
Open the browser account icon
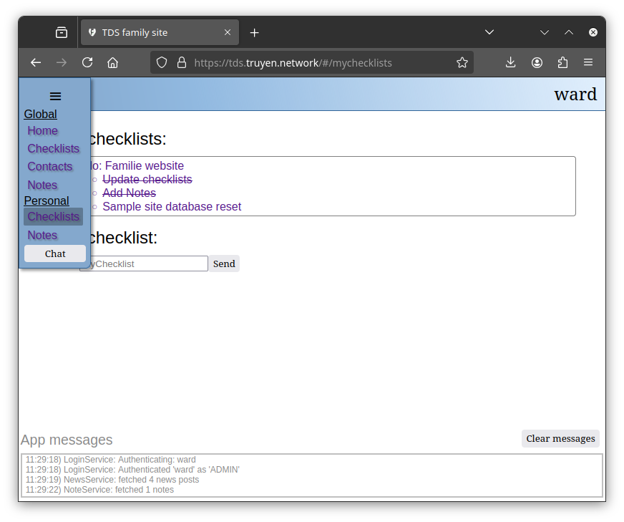537,62
